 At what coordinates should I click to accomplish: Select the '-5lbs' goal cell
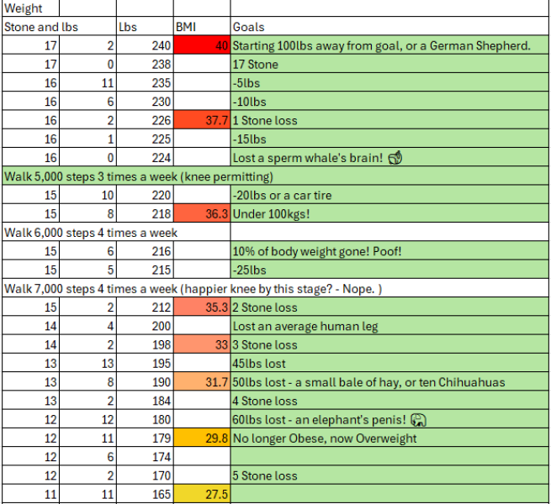pos(389,83)
